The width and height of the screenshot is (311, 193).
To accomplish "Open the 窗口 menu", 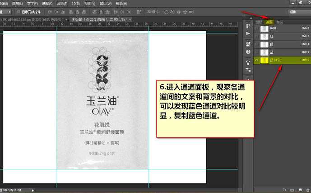I will (106, 3).
